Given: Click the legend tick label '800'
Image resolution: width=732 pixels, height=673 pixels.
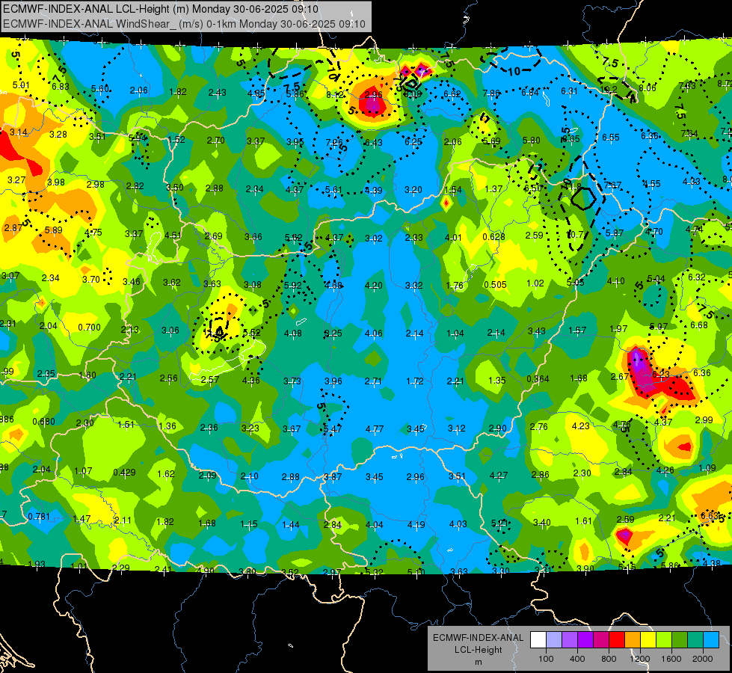Looking at the screenshot, I should point(609,659).
